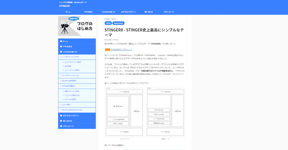
Task: Open sidebar 初期リセットと設定 sub-item
Action: point(72,91)
